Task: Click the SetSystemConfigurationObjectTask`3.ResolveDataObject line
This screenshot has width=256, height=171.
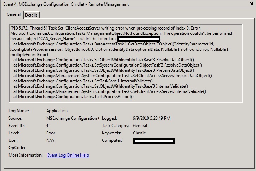Action: pos(108,65)
